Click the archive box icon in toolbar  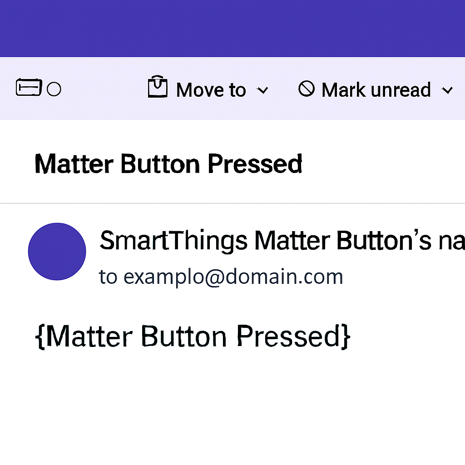29,88
